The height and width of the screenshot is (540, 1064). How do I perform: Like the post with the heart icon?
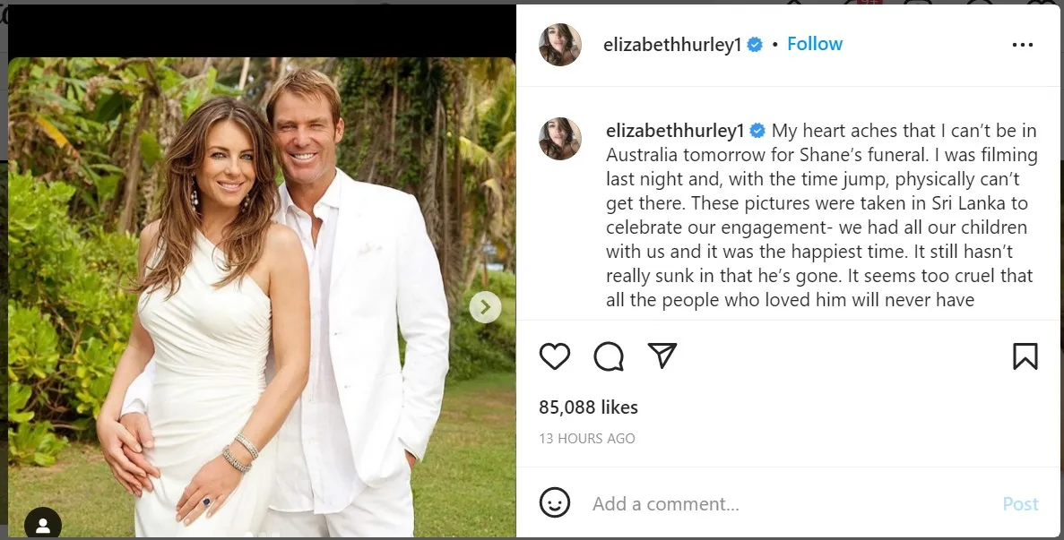554,356
